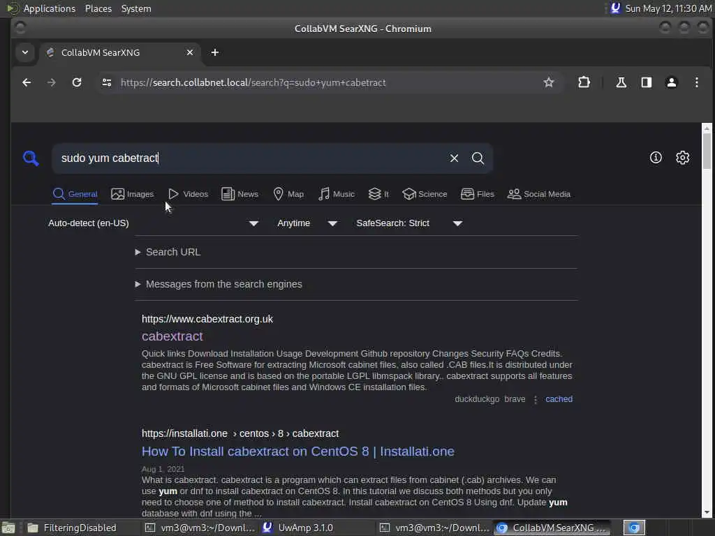Switch to the Science category
Viewport: 715px width, 536px height.
[425, 194]
